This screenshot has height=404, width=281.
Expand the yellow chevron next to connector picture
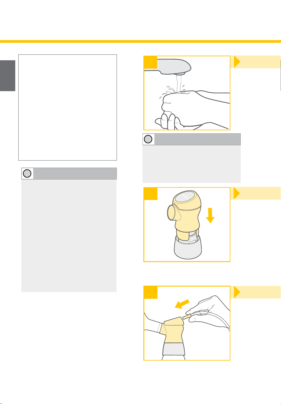pyautogui.click(x=238, y=194)
